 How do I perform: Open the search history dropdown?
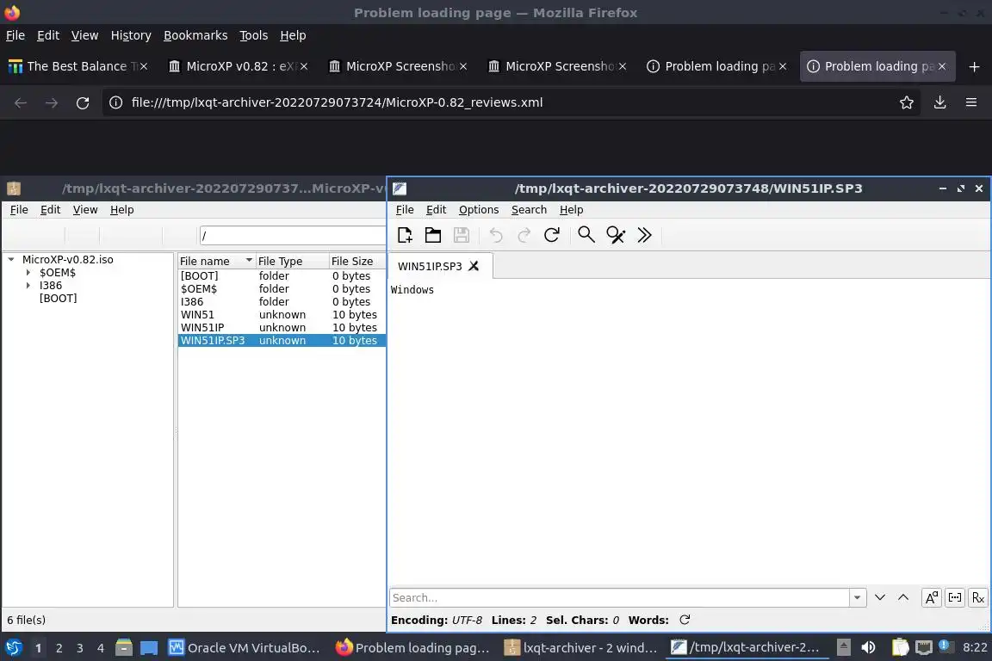(x=858, y=598)
